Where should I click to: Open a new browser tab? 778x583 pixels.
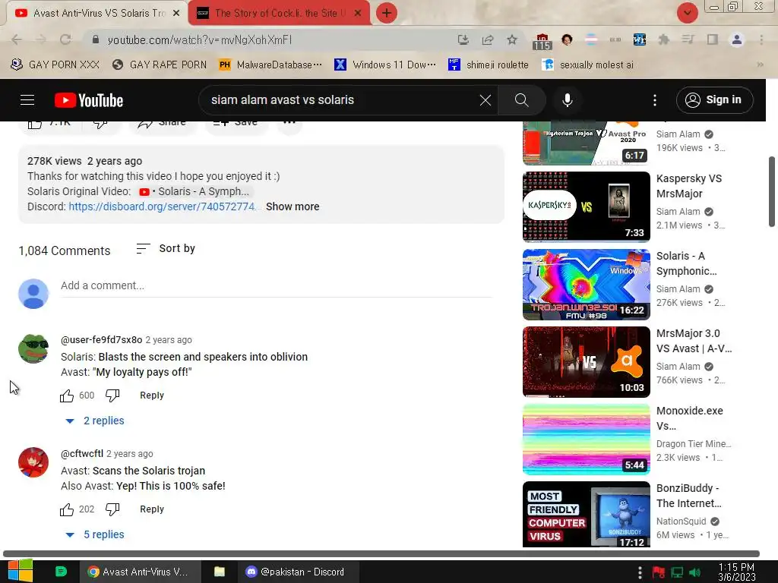(387, 13)
